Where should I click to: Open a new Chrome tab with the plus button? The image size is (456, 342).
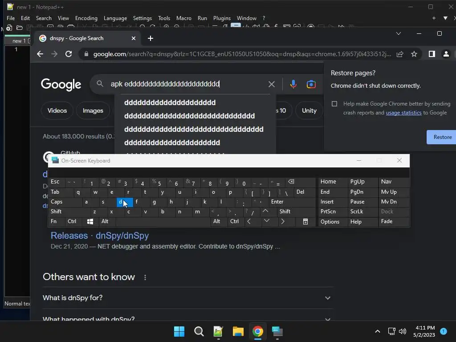pos(151,38)
